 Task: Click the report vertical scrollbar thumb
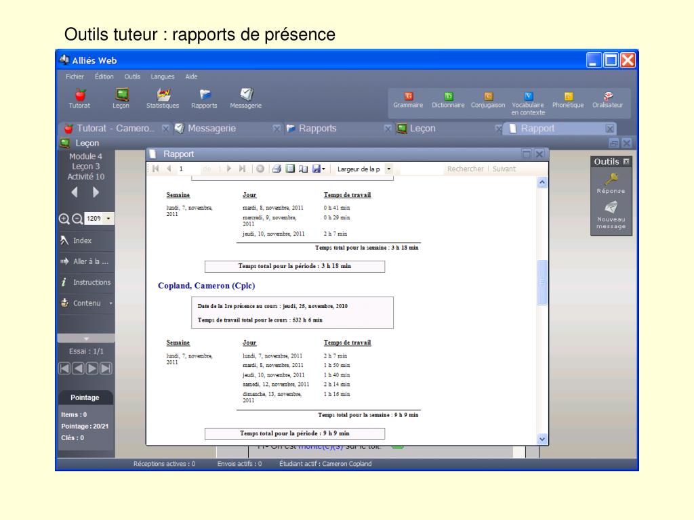(x=542, y=282)
